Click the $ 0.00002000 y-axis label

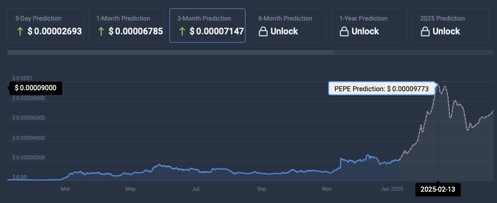tap(28, 158)
